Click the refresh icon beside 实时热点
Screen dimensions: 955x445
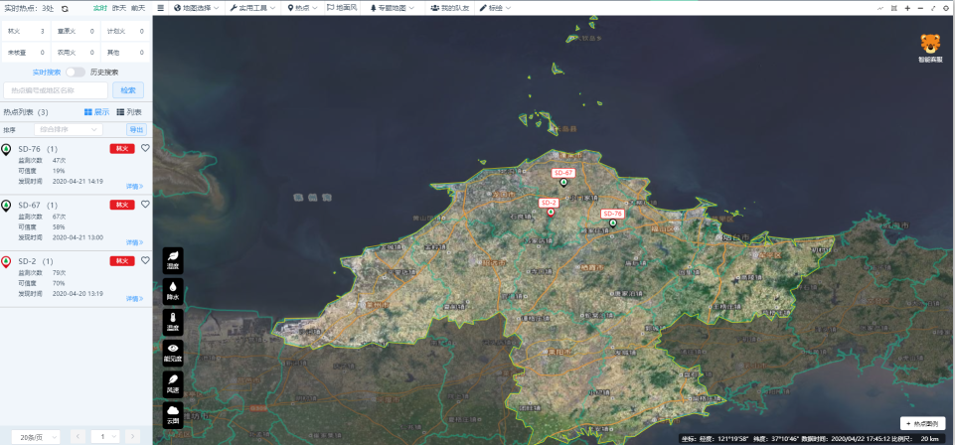(66, 8)
